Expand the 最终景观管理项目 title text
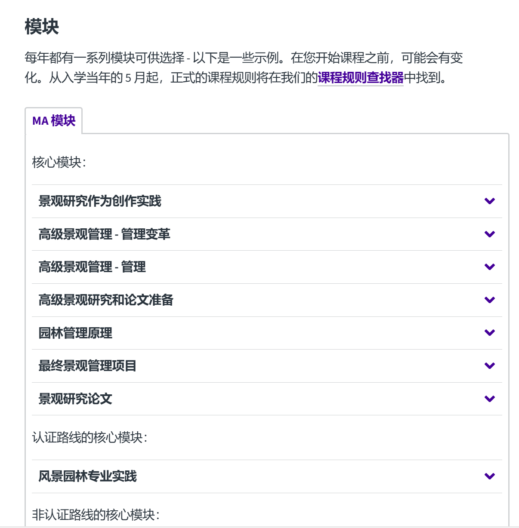The width and height of the screenshot is (519, 528). pos(87,366)
